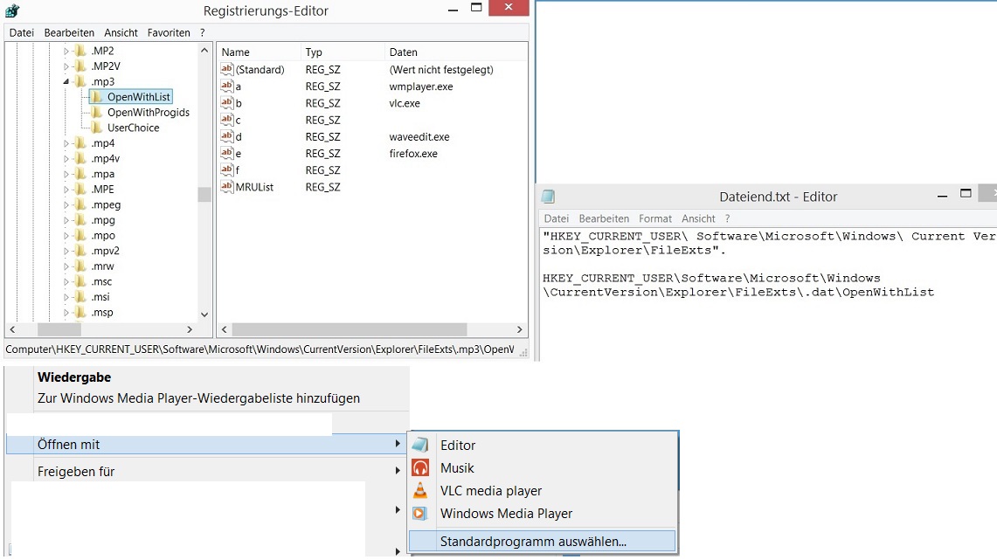This screenshot has width=997, height=560.
Task: Open the Bearbeiten menu in Registry Editor
Action: (69, 32)
